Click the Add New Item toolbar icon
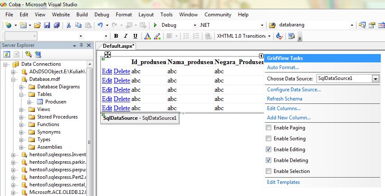This screenshot has height=196, width=385. [x=23, y=25]
